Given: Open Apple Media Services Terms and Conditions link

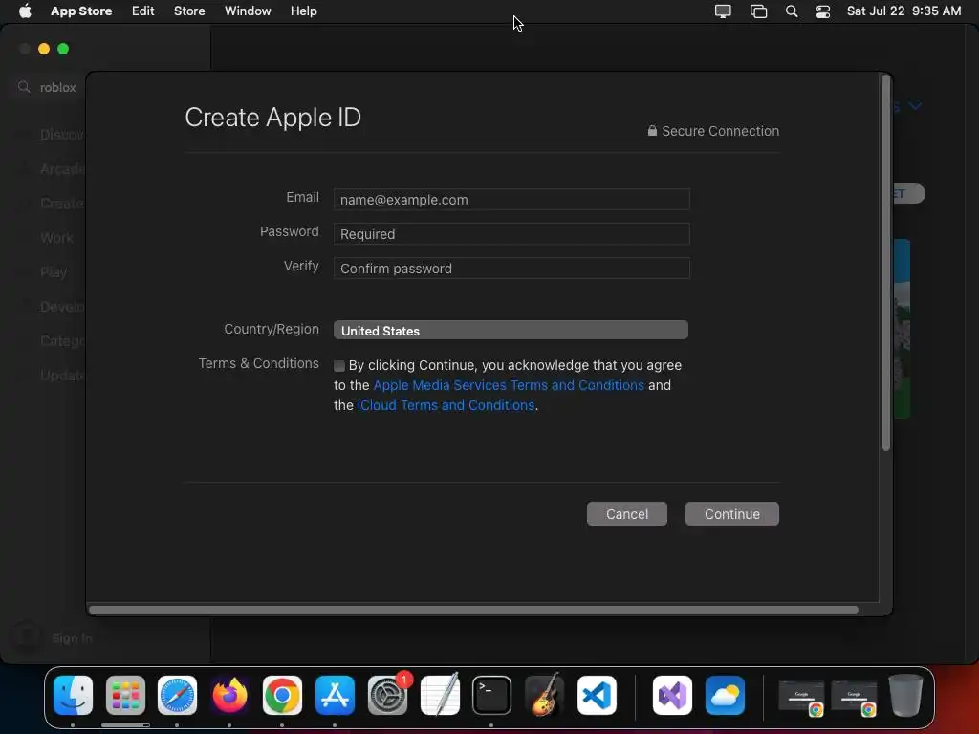Looking at the screenshot, I should tap(509, 385).
